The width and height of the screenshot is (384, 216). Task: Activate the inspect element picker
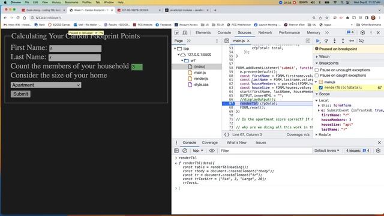176,32
